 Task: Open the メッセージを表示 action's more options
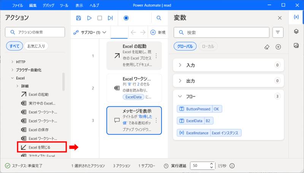156,121
